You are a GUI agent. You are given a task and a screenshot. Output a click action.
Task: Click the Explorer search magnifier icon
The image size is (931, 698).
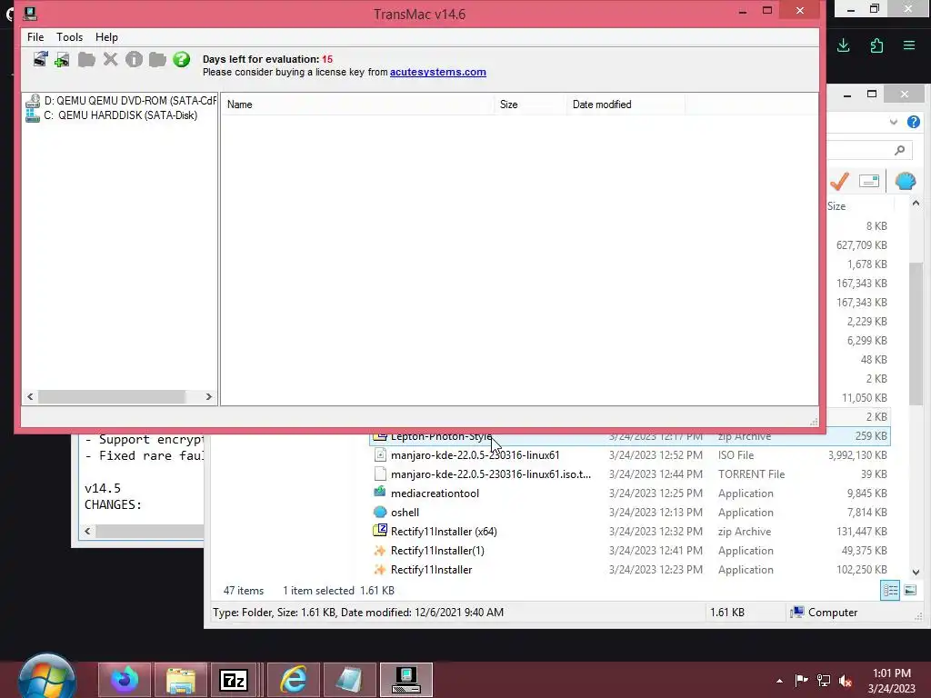click(899, 150)
